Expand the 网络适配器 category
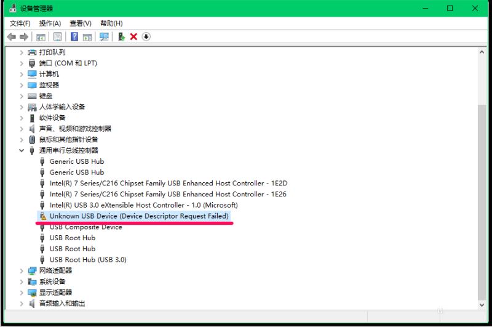The width and height of the screenshot is (492, 327). [22, 270]
